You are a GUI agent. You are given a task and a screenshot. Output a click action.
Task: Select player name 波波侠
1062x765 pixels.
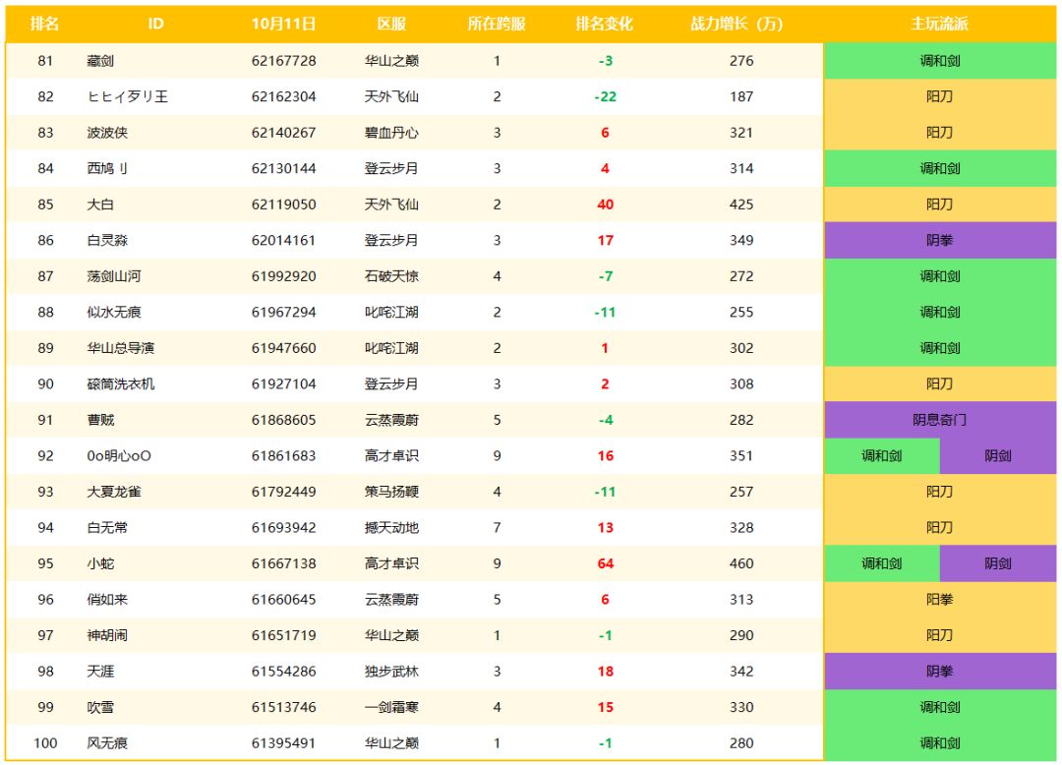[107, 133]
